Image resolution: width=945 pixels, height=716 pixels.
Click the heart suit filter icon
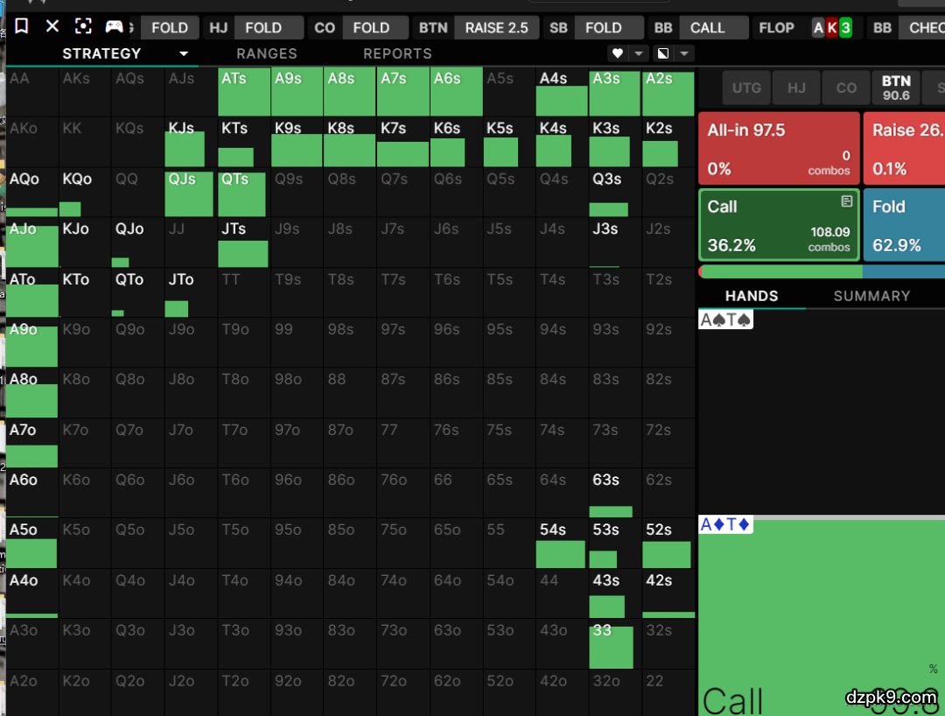618,53
